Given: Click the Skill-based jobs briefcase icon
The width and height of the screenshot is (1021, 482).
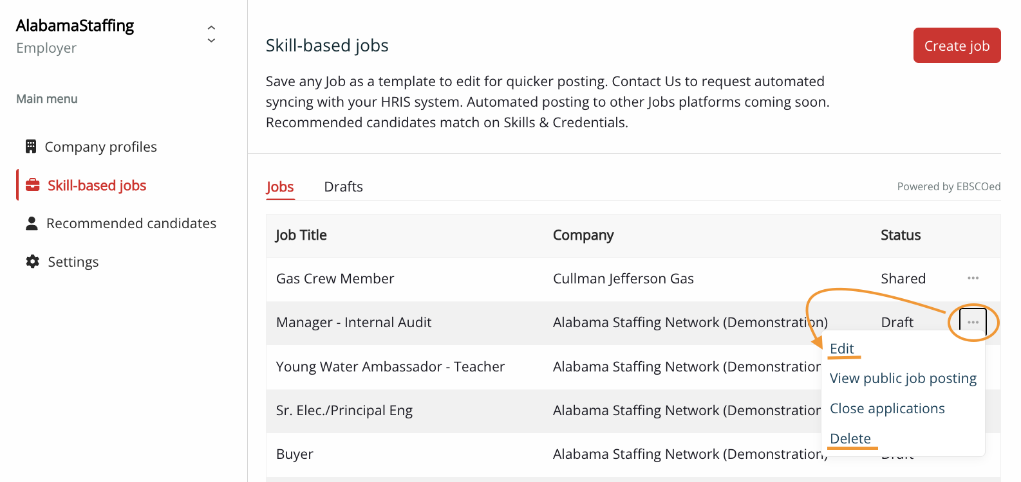Looking at the screenshot, I should [32, 185].
